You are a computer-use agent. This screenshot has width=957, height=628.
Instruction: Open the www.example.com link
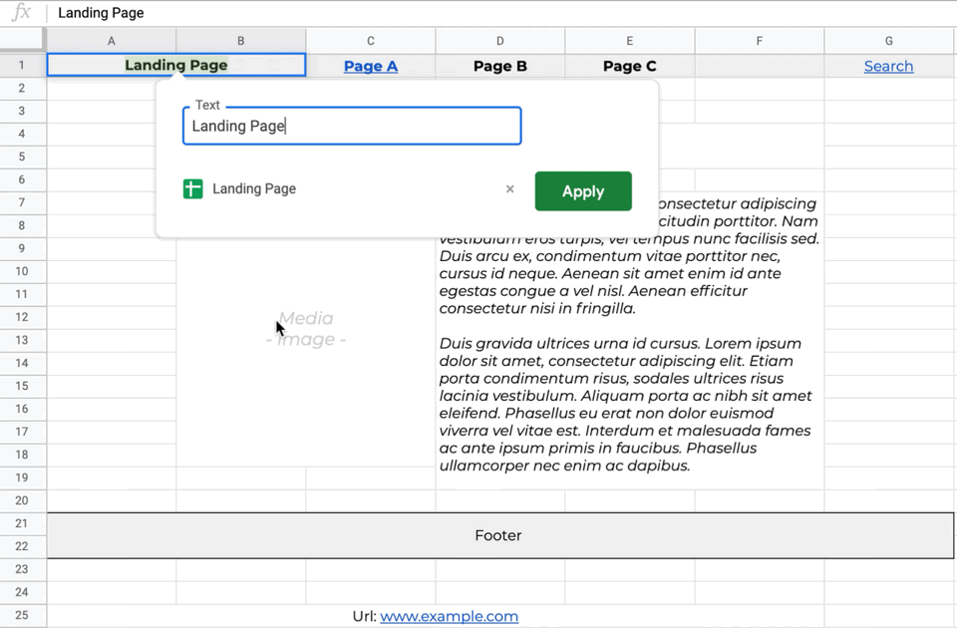[x=450, y=616]
